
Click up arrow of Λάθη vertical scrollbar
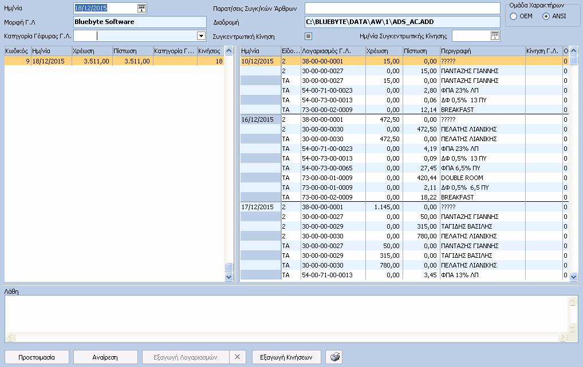pyautogui.click(x=573, y=301)
